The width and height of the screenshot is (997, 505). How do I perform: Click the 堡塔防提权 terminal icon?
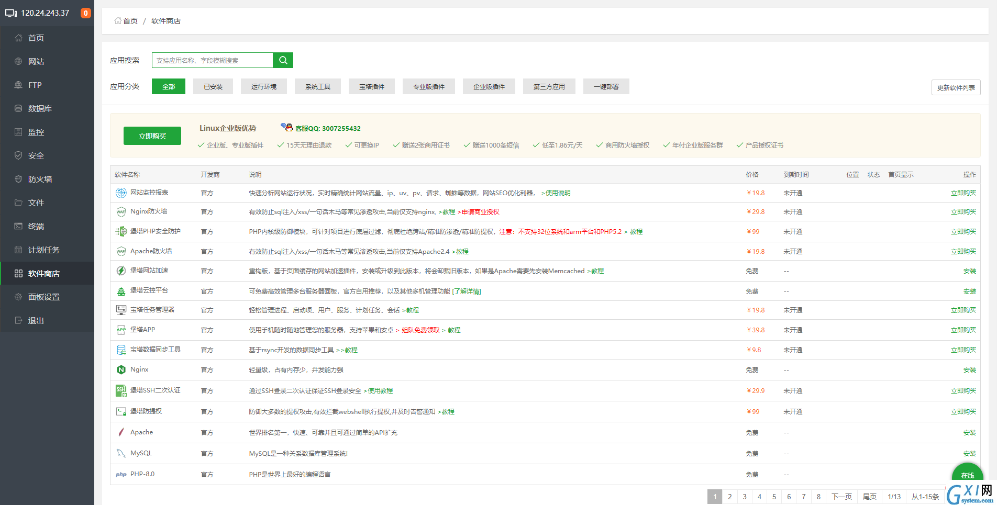click(121, 411)
